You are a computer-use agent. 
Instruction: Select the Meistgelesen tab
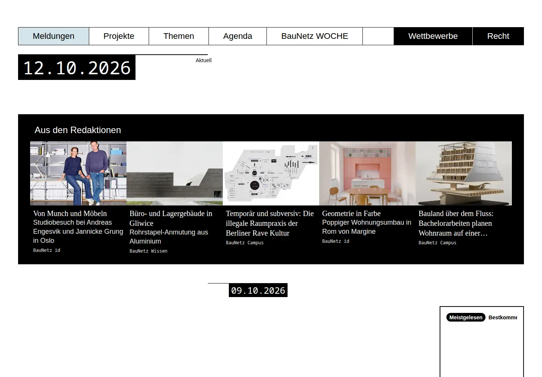click(466, 317)
